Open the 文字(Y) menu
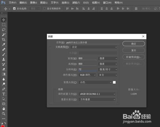This screenshot has width=160, height=127. (x=54, y=3)
